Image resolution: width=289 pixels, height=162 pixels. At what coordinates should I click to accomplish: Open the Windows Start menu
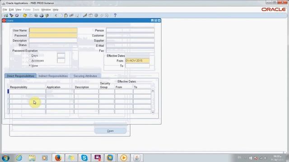pos(5,158)
